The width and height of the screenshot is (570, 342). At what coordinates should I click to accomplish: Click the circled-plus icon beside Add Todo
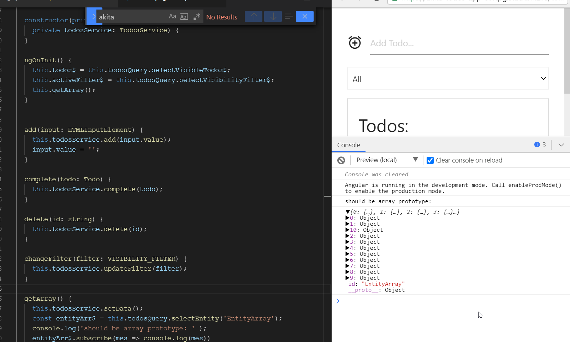coord(355,42)
